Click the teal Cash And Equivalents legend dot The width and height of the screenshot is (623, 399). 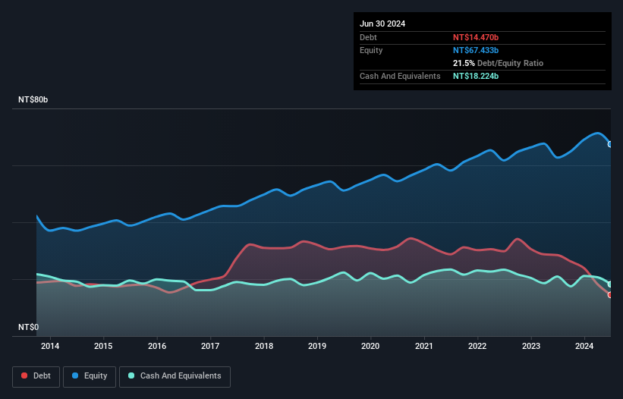[x=131, y=375]
